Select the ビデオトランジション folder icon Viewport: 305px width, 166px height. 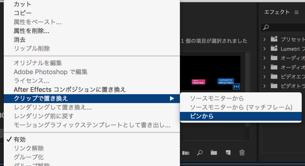(x=274, y=86)
